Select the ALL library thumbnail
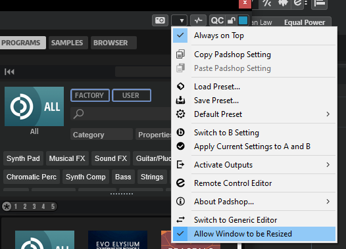The height and width of the screenshot is (249, 346). [x=34, y=106]
